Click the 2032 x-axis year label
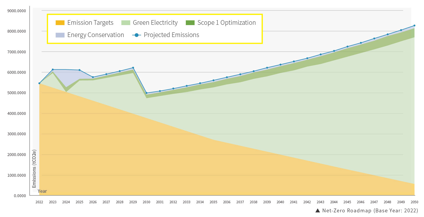This screenshot has height=217, width=424. [173, 202]
